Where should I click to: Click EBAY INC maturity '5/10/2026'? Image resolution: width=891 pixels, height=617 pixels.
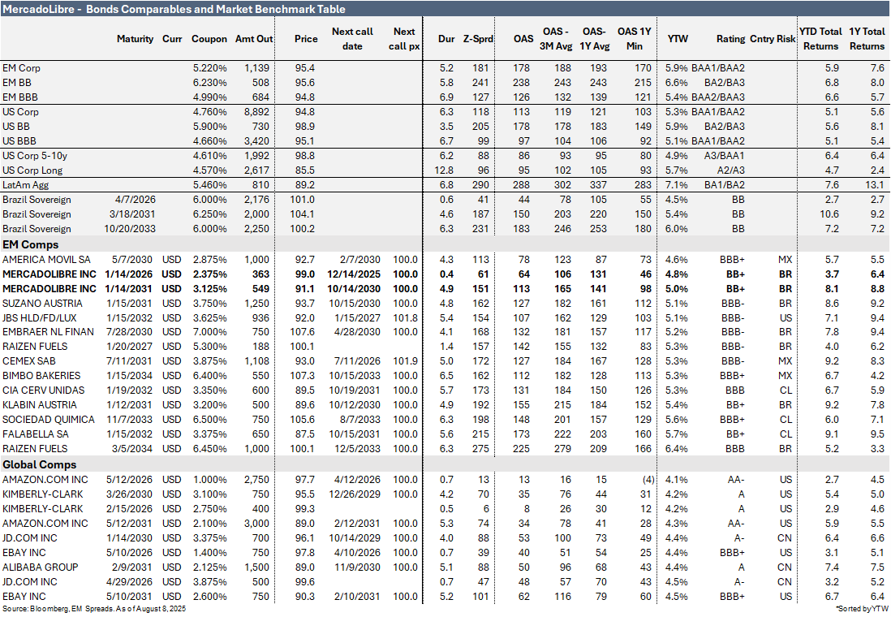pyautogui.click(x=129, y=553)
